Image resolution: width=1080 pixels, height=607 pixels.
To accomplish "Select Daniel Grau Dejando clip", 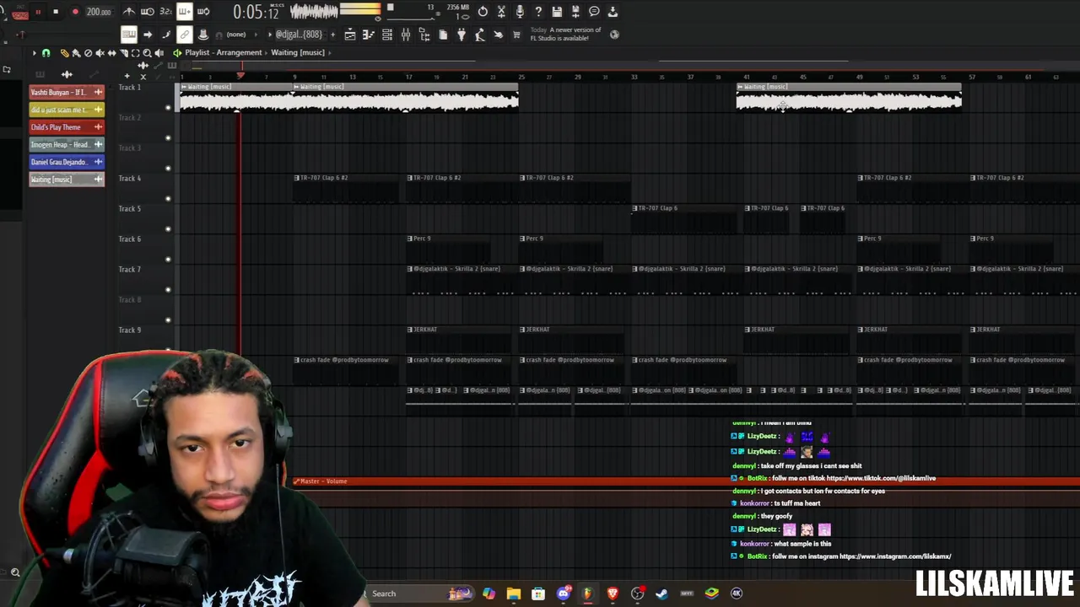I will pos(67,162).
